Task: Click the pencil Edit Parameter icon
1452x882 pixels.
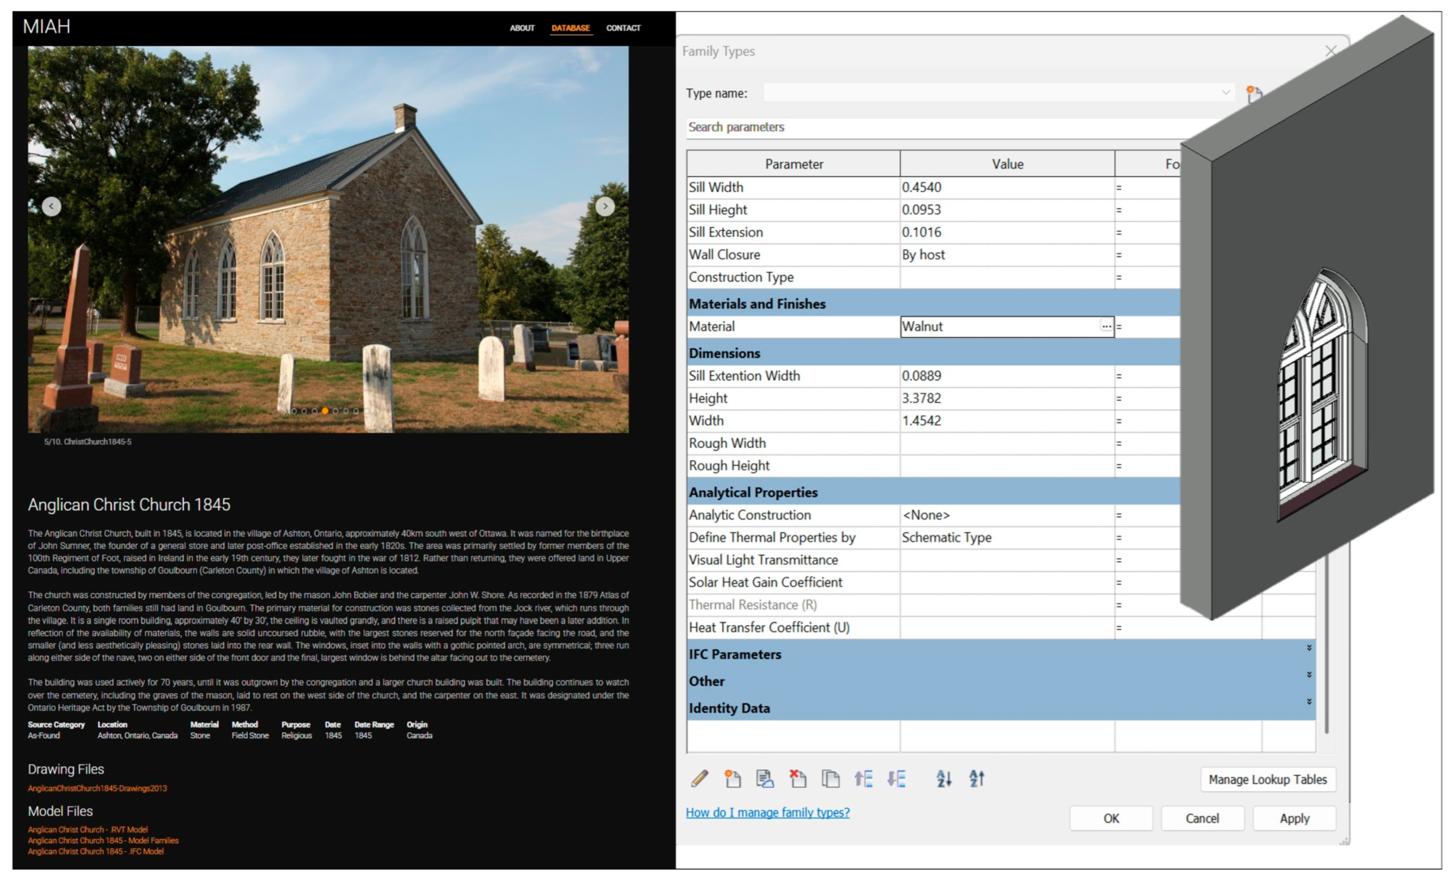Action: point(699,778)
